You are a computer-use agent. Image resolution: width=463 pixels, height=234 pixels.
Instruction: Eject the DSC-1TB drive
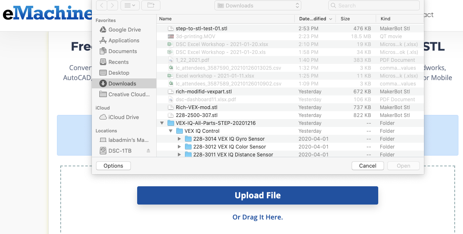pos(148,151)
